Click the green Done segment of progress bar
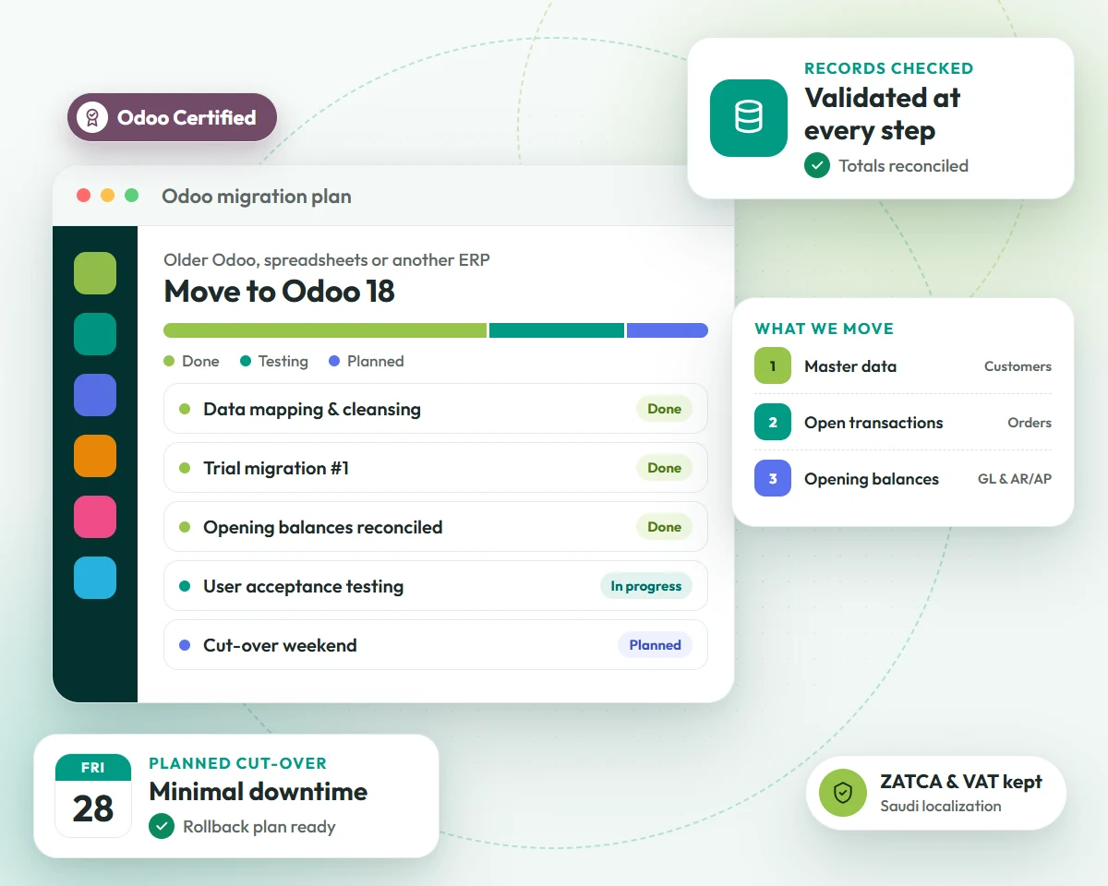The width and height of the screenshot is (1108, 886). pos(325,330)
